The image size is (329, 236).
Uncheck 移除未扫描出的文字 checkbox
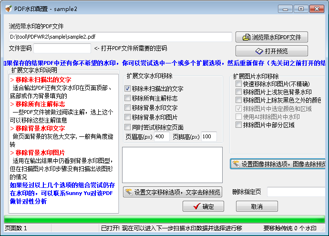pos(128,89)
